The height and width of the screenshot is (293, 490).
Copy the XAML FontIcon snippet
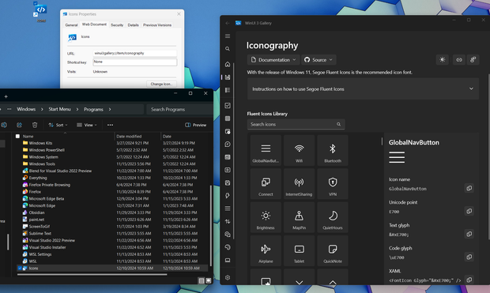tap(469, 280)
